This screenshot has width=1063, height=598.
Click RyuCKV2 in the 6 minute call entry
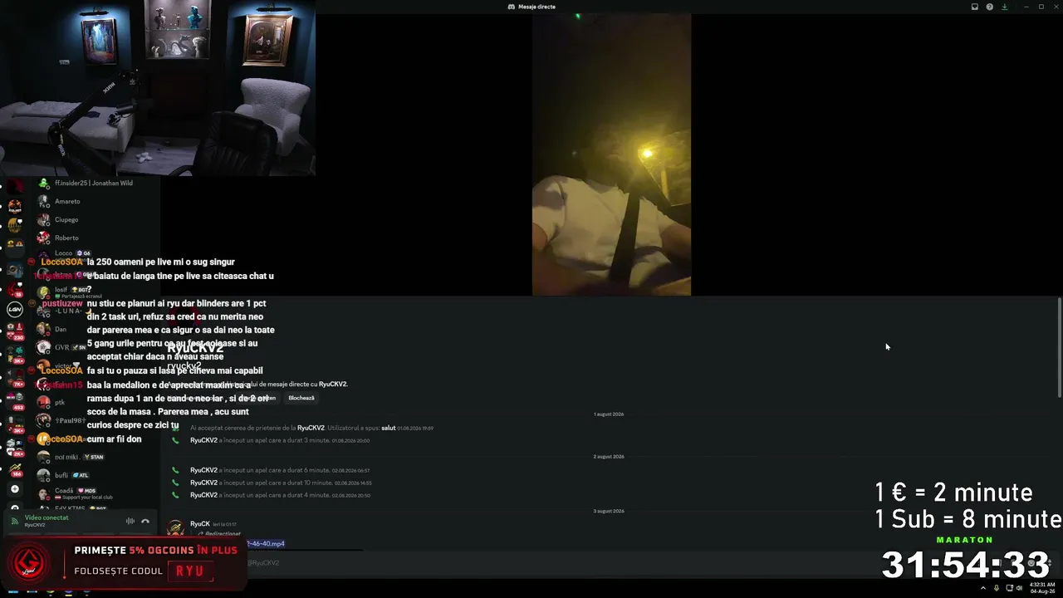pos(203,470)
